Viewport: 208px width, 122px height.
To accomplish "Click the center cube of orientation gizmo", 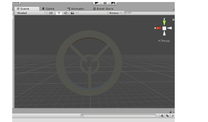I will tap(164, 28).
